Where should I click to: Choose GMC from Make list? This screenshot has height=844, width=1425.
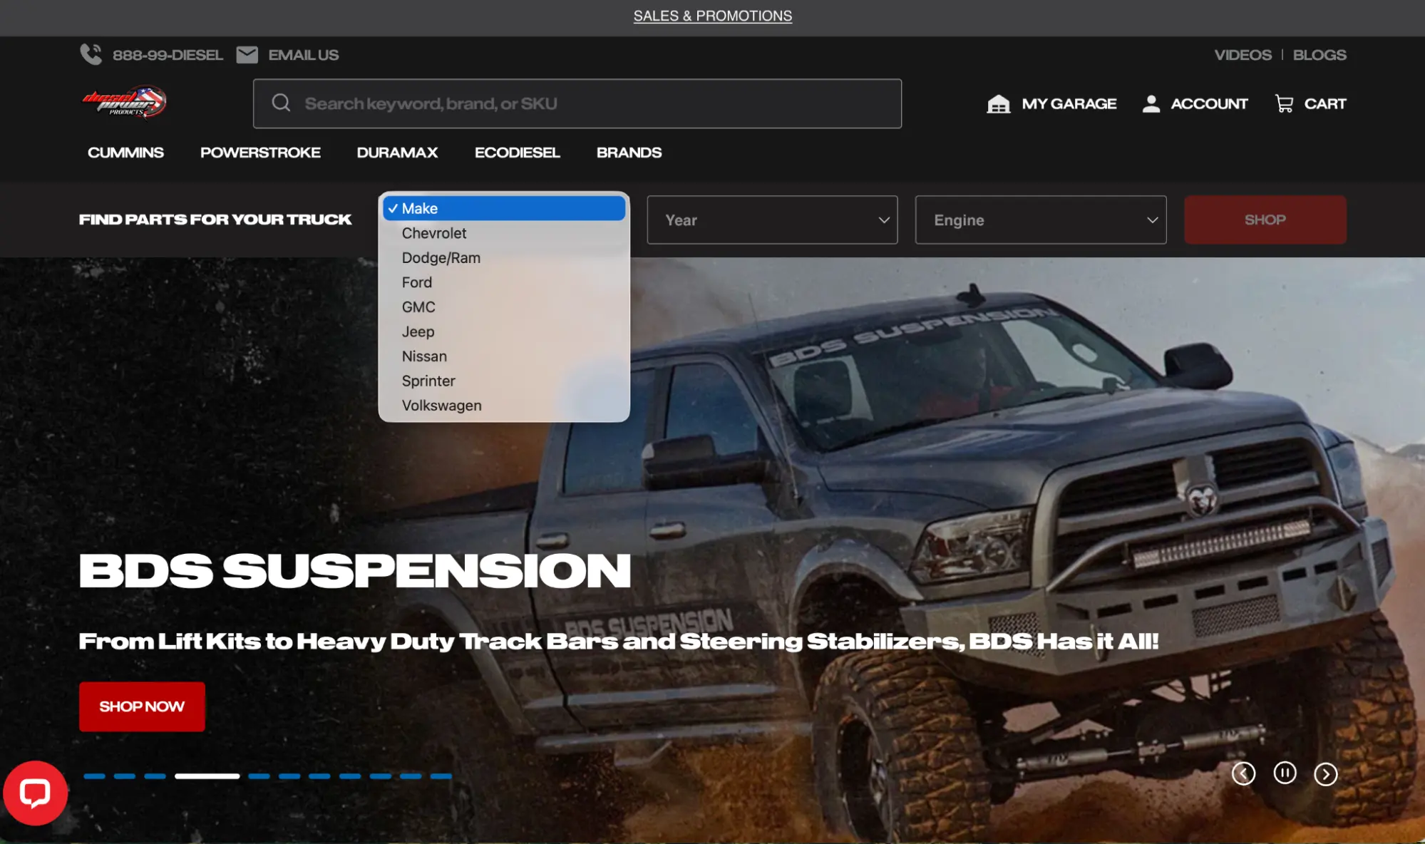504,307
